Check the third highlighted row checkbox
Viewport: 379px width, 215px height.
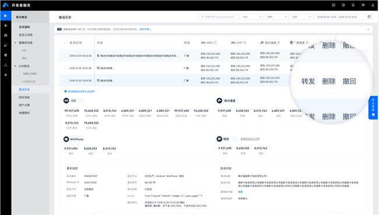click(x=66, y=80)
